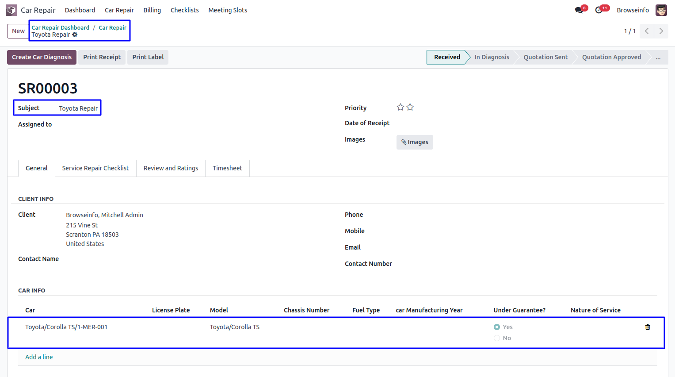The width and height of the screenshot is (675, 377).
Task: Open the activities clock icon
Action: pos(599,10)
